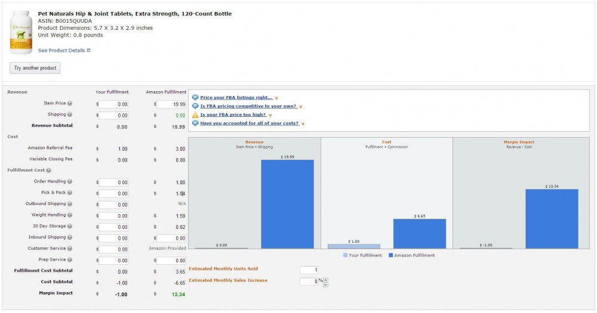Expand the Is FBA pricing competitive tip
The width and height of the screenshot is (597, 313).
click(x=300, y=107)
